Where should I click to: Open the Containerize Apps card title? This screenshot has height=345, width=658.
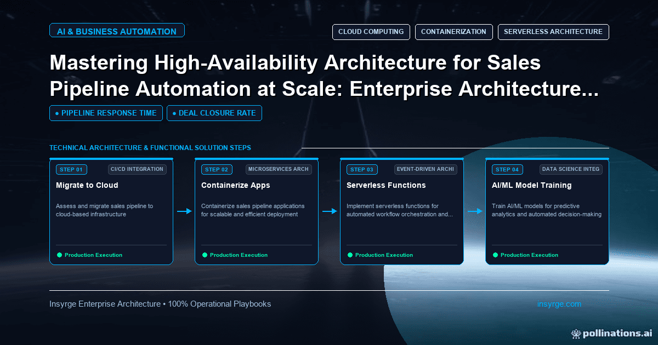[236, 185]
